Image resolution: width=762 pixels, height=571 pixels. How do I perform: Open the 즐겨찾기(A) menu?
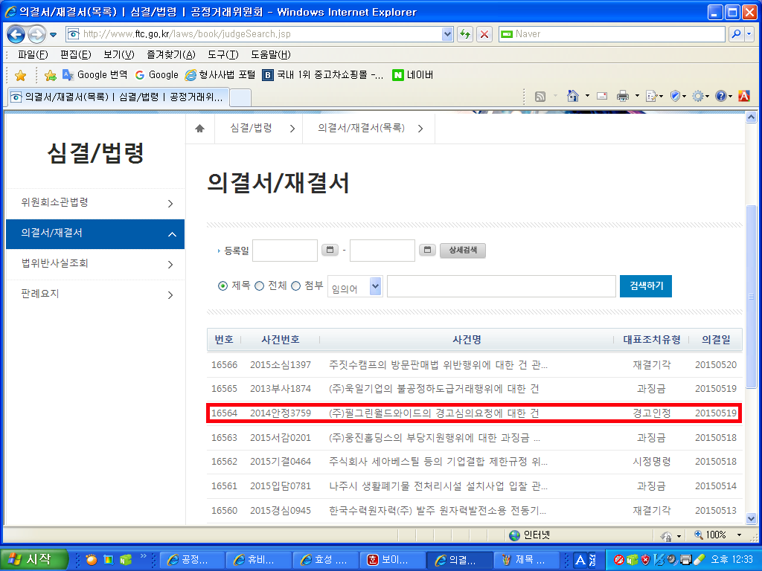click(x=170, y=54)
